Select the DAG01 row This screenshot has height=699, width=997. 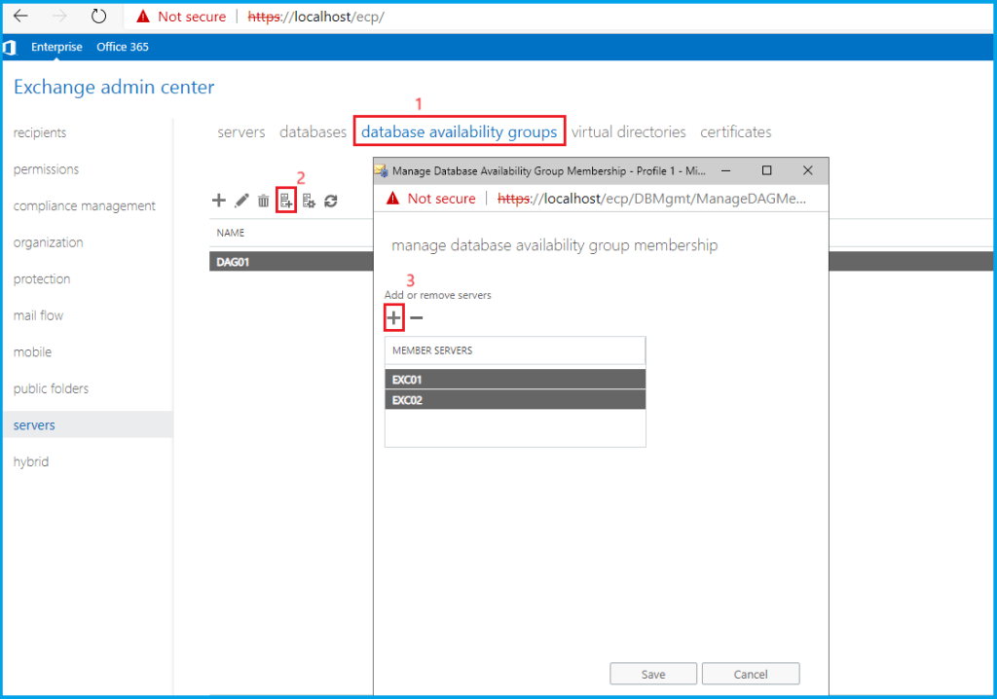pos(291,262)
